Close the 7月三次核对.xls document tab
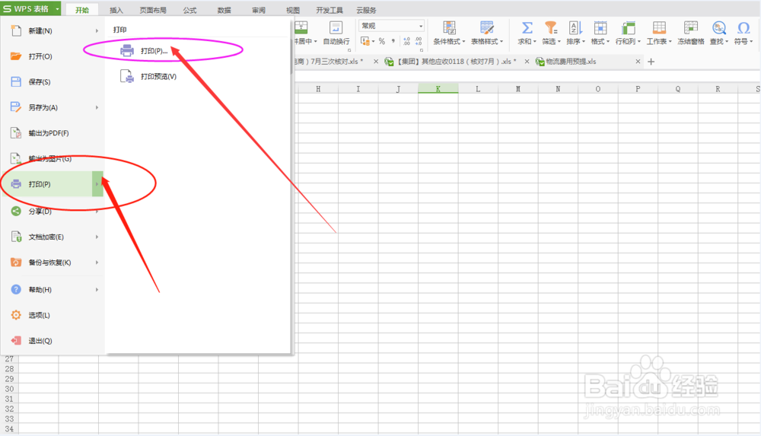 tap(376, 62)
